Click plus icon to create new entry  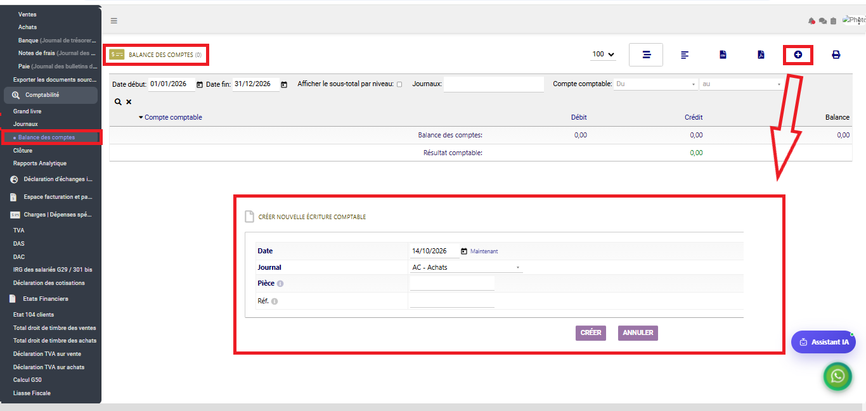(x=798, y=55)
